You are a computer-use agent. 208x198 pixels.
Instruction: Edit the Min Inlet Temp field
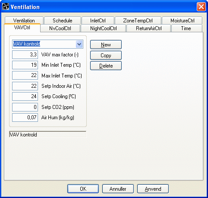[x=25, y=65]
